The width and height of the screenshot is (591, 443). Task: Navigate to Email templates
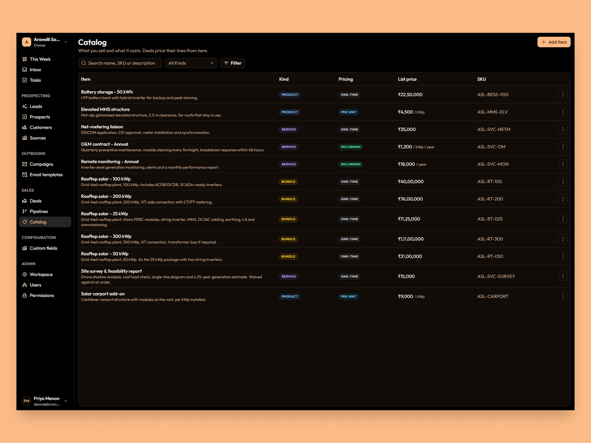coord(45,175)
